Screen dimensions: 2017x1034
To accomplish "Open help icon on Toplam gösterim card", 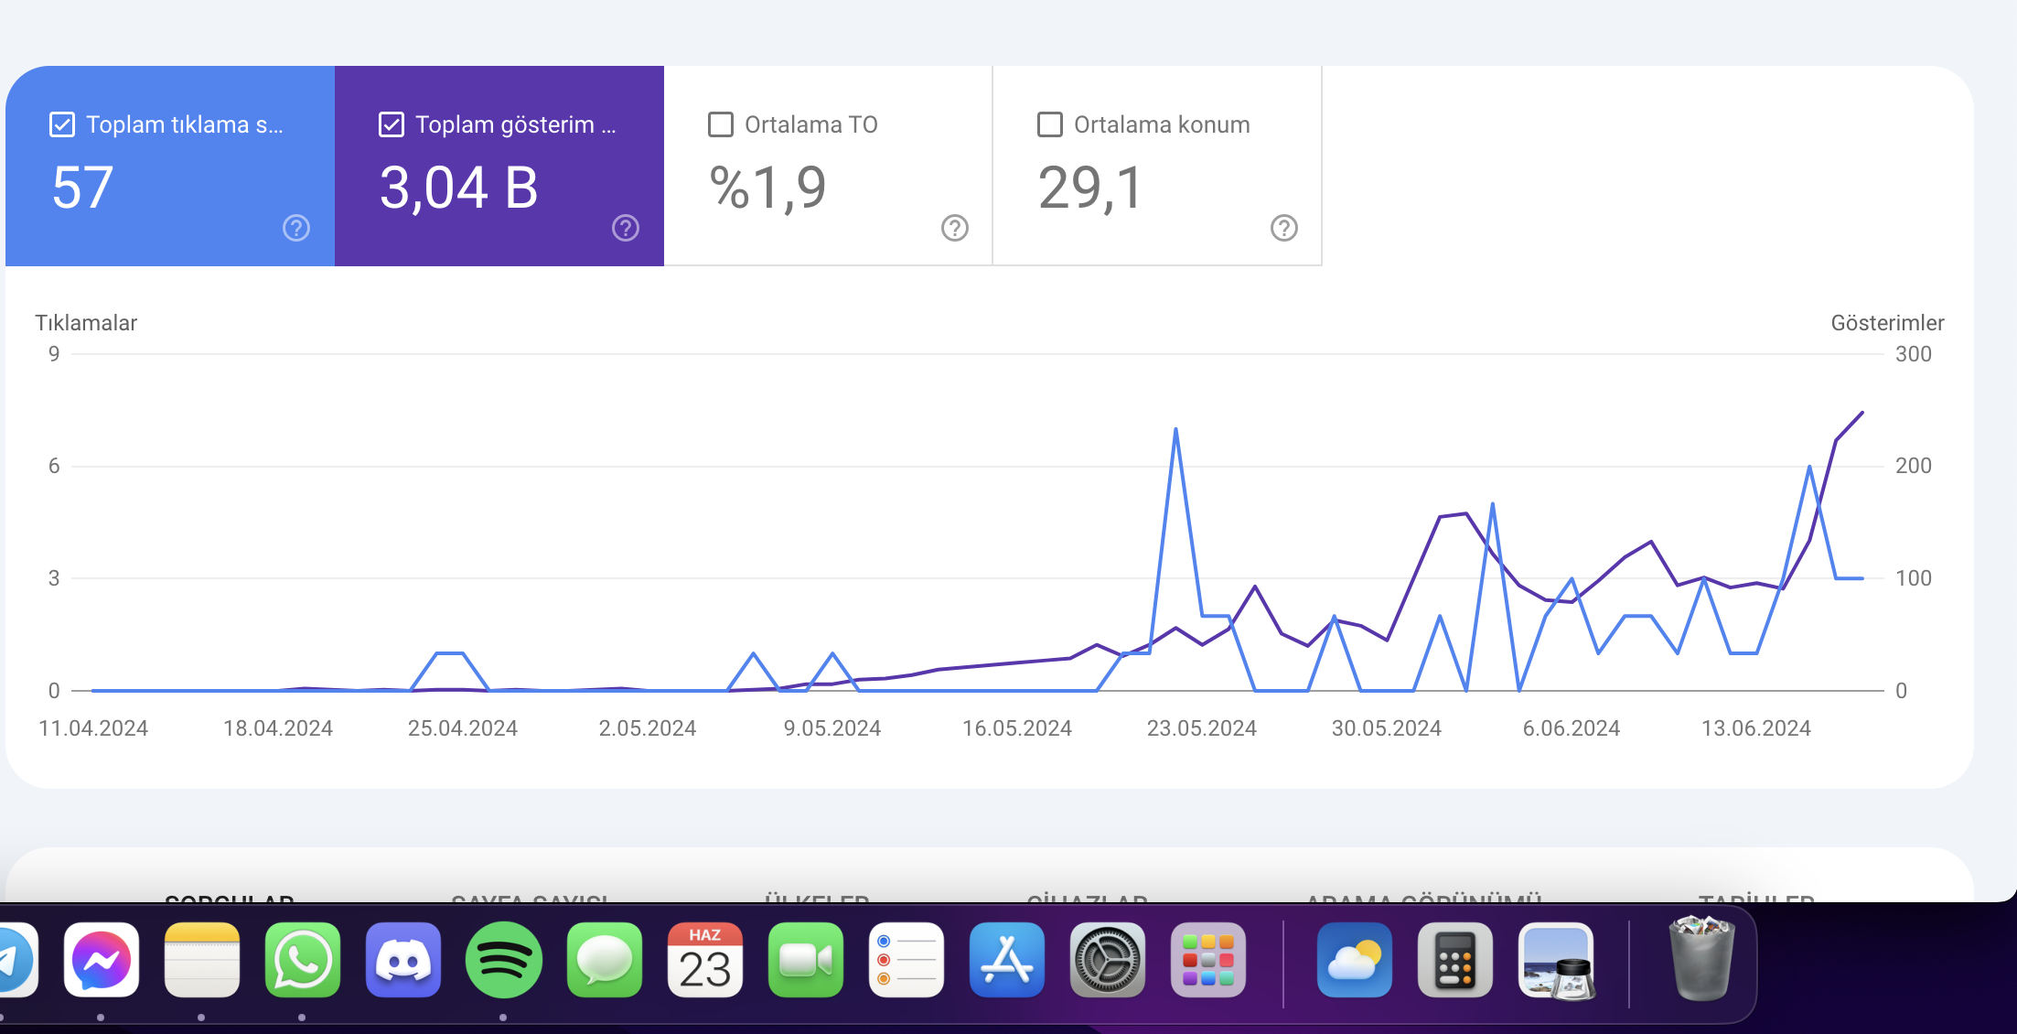I will coord(626,228).
